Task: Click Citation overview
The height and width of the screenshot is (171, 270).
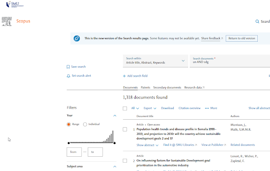Action: coord(189,108)
